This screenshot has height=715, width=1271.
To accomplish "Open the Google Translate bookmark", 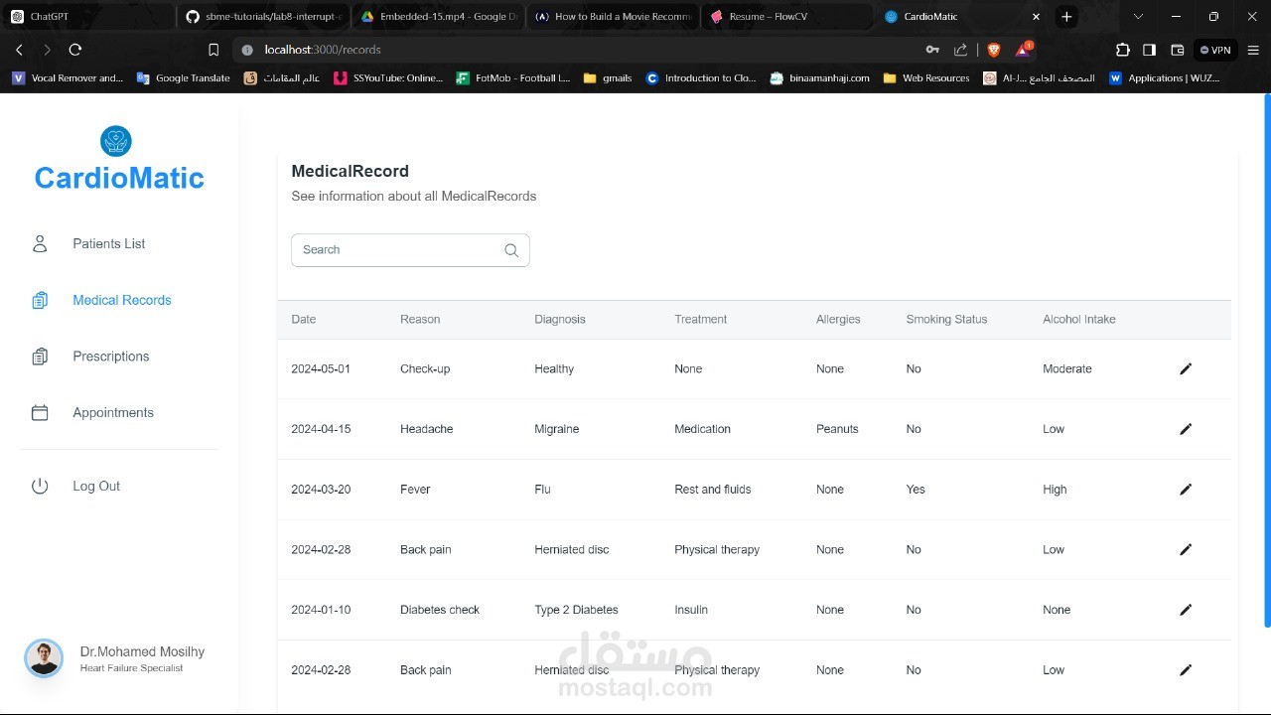I will click(x=184, y=78).
